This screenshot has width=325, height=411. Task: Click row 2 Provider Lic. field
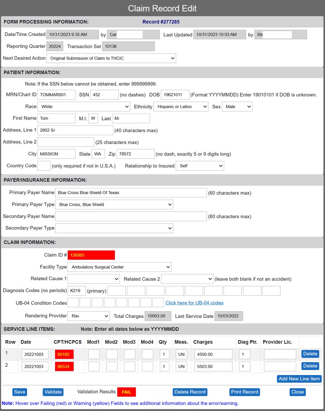(x=280, y=366)
